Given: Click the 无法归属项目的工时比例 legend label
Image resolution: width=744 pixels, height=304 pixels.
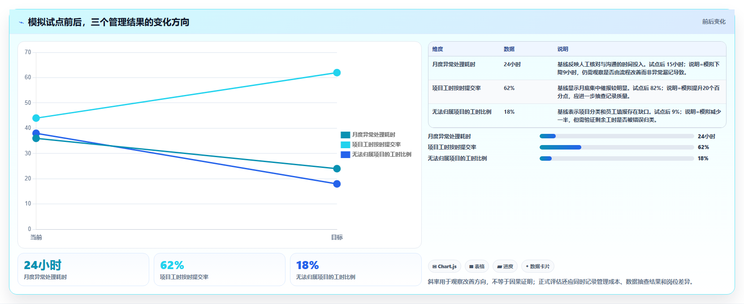Looking at the screenshot, I should [x=381, y=154].
